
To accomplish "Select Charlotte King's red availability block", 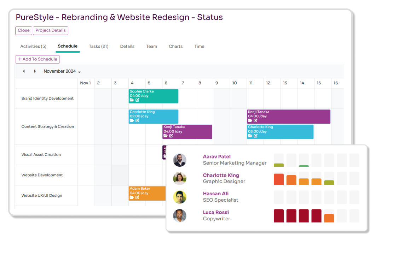I will point(278,179).
